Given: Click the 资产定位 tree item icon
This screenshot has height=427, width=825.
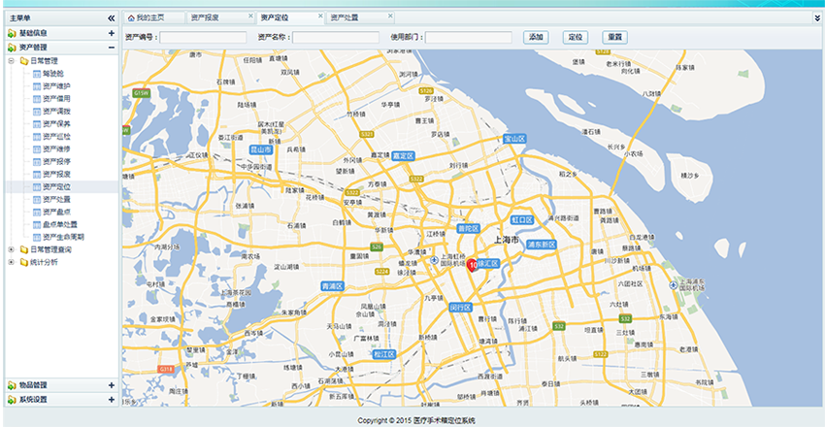Looking at the screenshot, I should tap(36, 187).
